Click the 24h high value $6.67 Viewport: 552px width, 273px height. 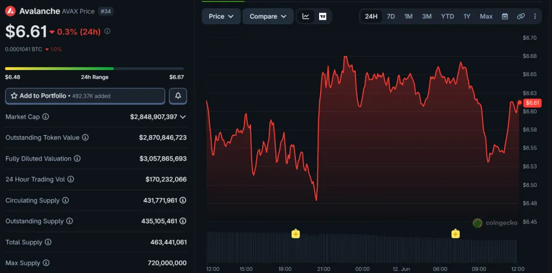tap(177, 77)
